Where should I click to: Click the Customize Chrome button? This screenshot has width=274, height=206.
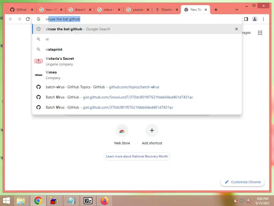coord(243,182)
